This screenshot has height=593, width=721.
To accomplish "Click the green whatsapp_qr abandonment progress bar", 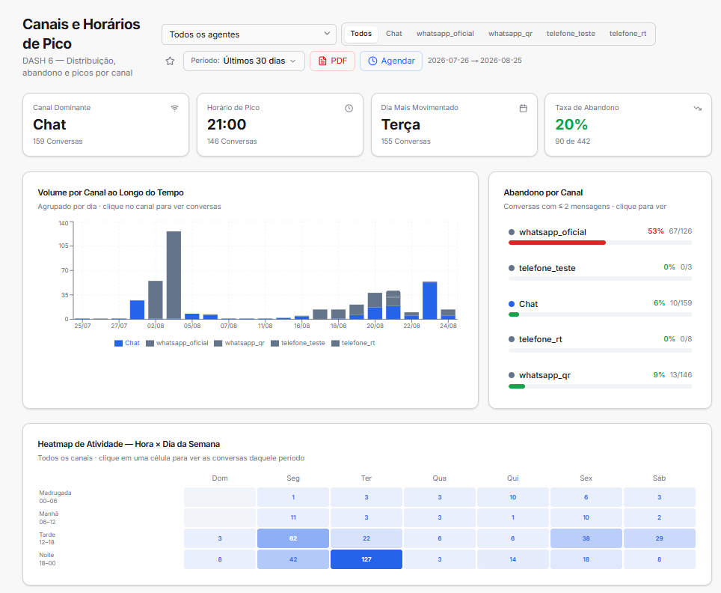I will click(517, 386).
